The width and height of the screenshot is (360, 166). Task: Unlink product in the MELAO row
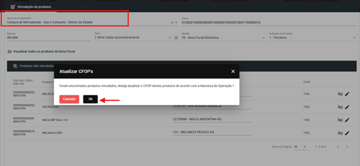[340, 94]
